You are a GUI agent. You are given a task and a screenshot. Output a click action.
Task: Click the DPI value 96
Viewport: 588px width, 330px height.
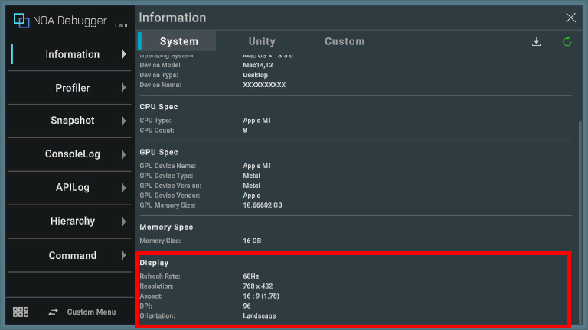pyautogui.click(x=247, y=306)
